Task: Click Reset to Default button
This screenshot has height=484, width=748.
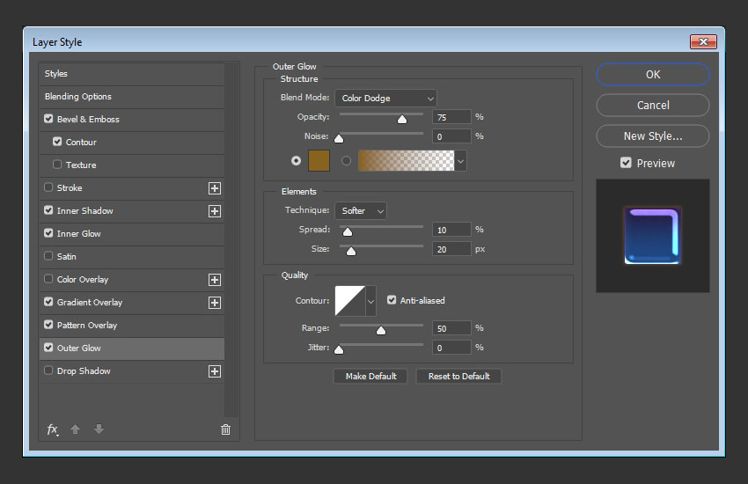Action: click(x=458, y=377)
